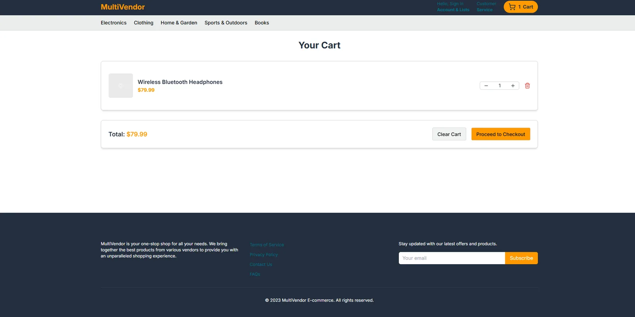Open the Customer Service link
Screen dimensions: 635x317
486,7
